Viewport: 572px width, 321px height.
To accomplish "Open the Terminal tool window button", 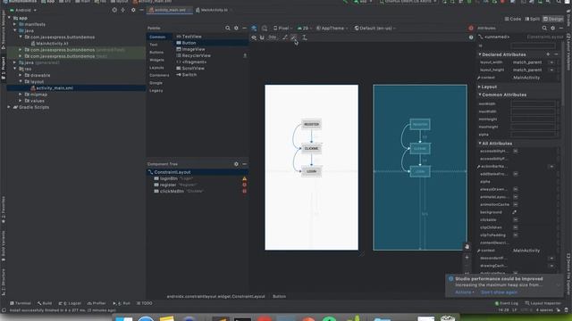I will click(x=20, y=303).
